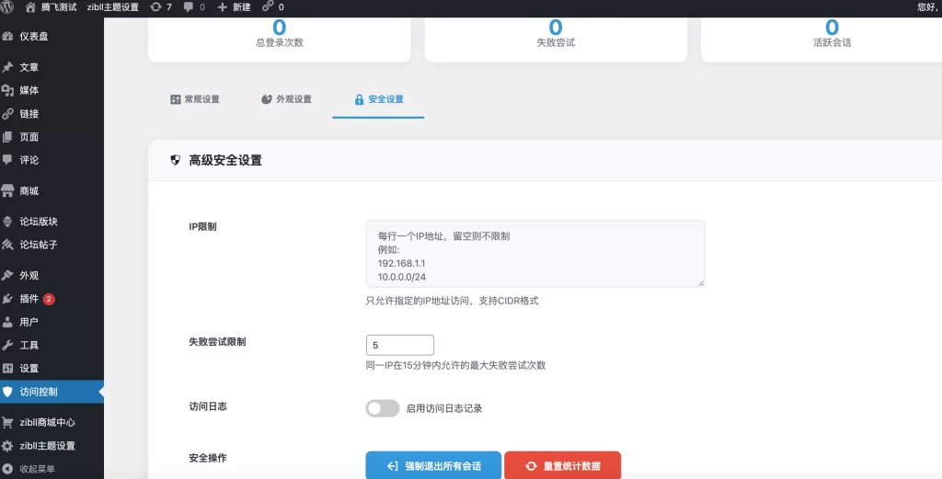Open 媒体 media library from sidebar

point(29,90)
